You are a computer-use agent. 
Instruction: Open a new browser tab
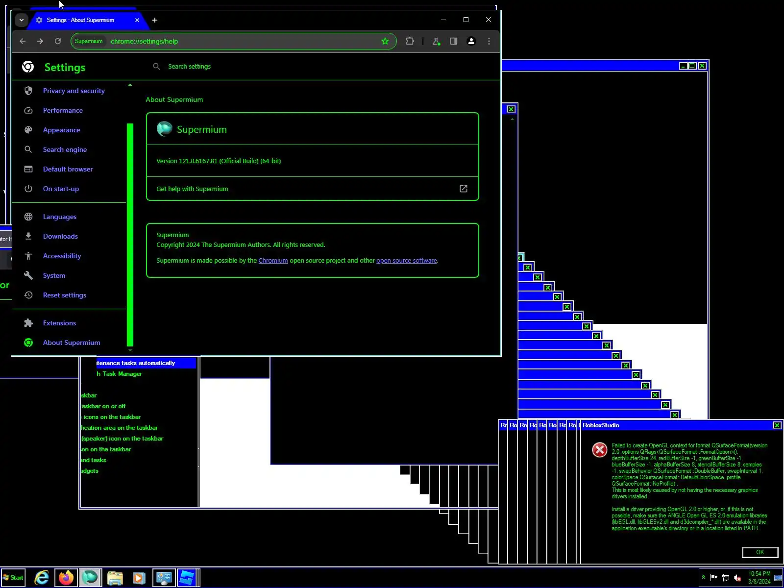155,20
